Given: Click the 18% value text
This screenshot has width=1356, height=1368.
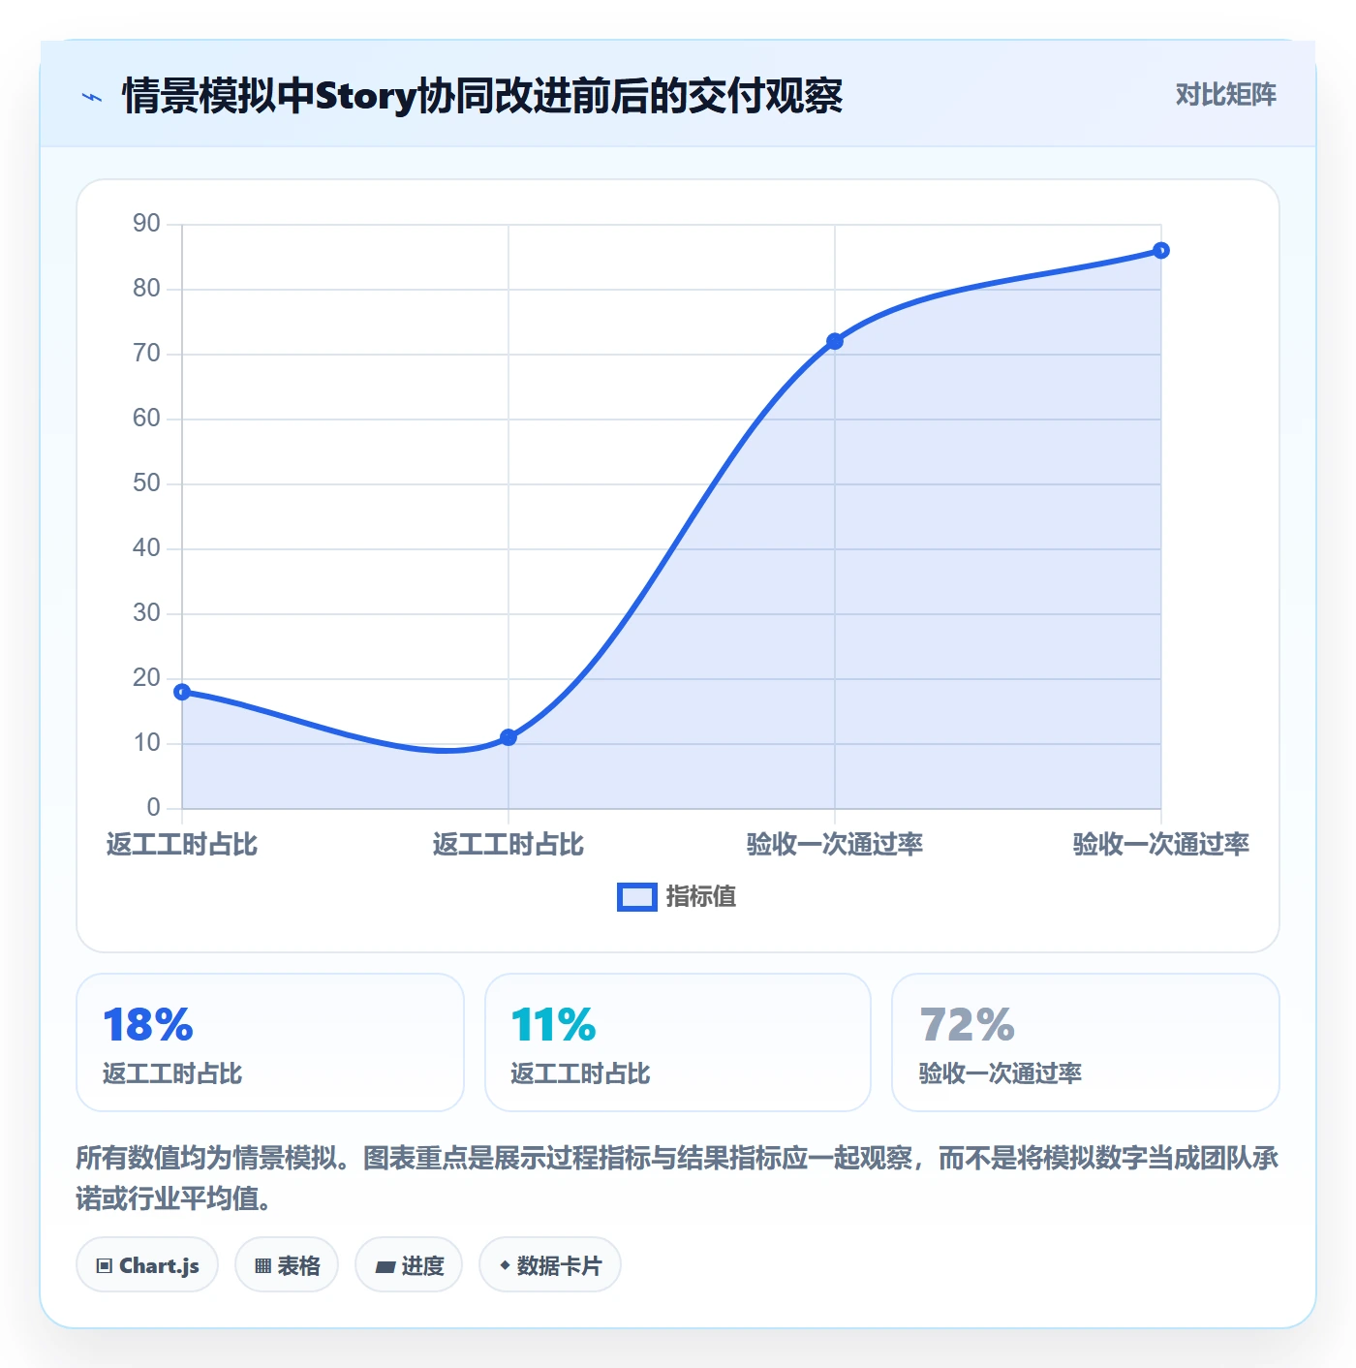Looking at the screenshot, I should click(148, 1025).
